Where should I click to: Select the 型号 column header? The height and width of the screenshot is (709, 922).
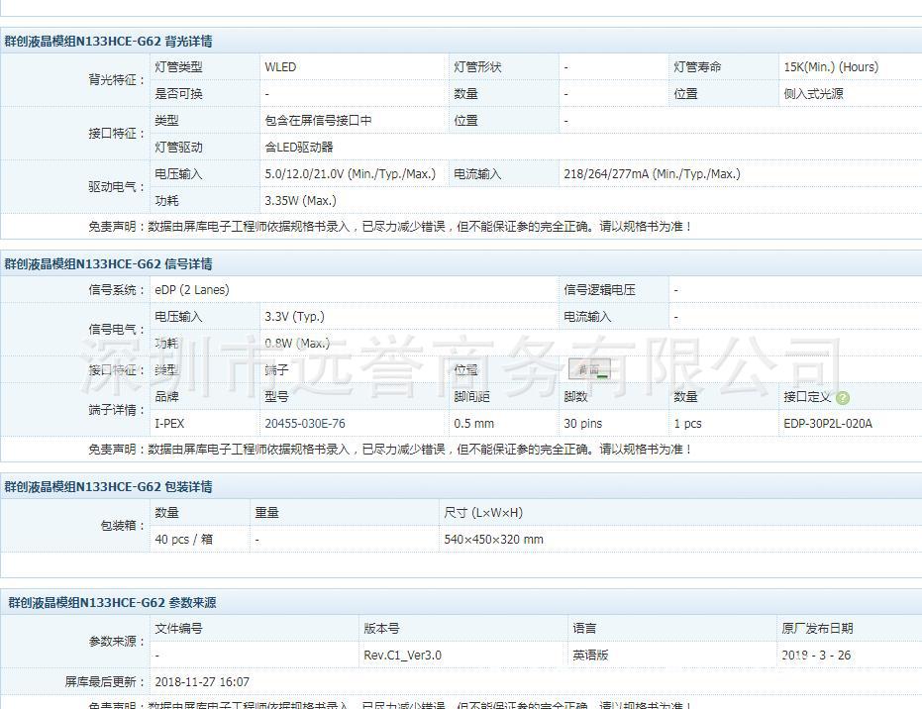tap(277, 397)
